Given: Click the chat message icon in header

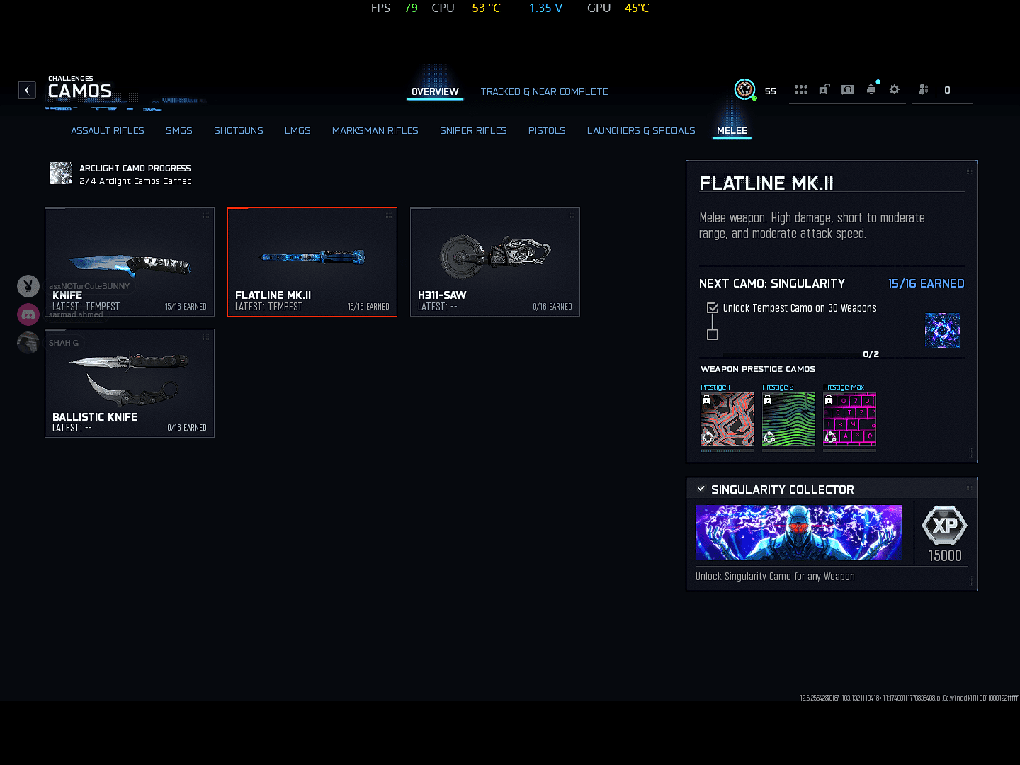Looking at the screenshot, I should 847,90.
